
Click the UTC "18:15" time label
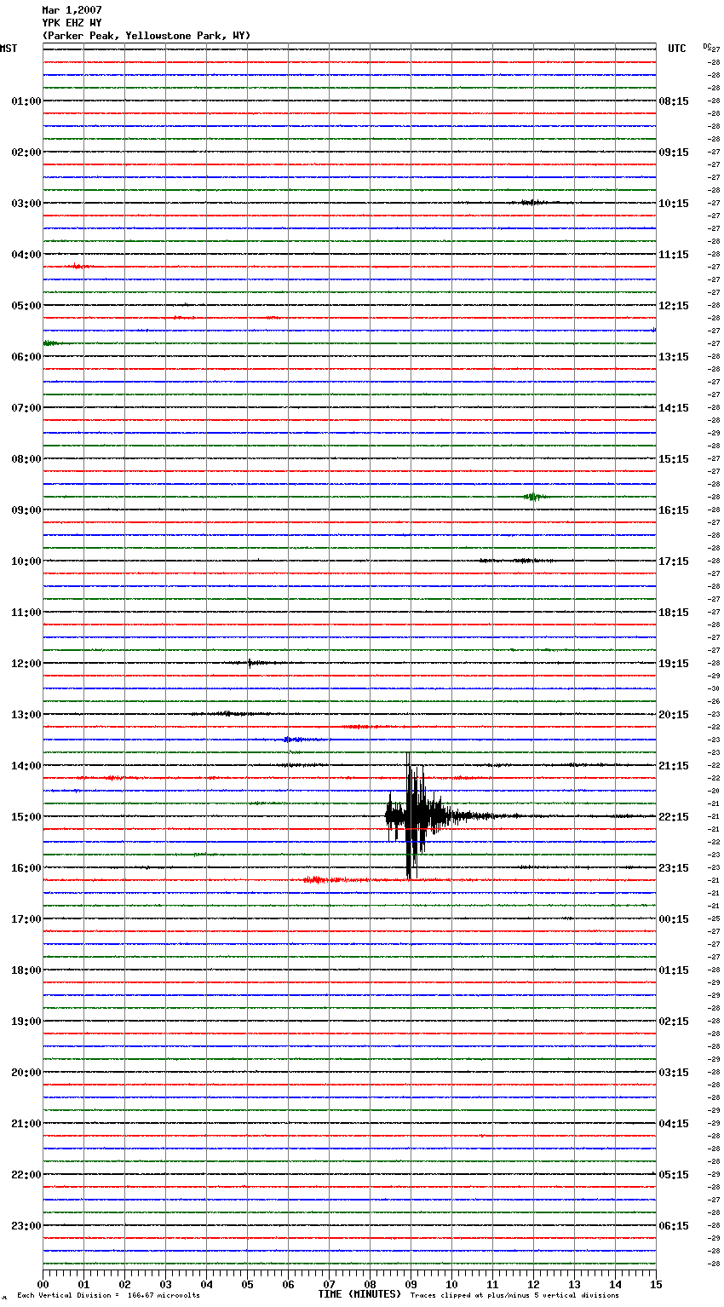coord(674,613)
